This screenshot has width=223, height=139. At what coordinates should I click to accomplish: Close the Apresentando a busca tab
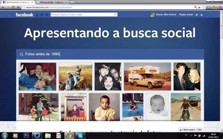click(32, 2)
